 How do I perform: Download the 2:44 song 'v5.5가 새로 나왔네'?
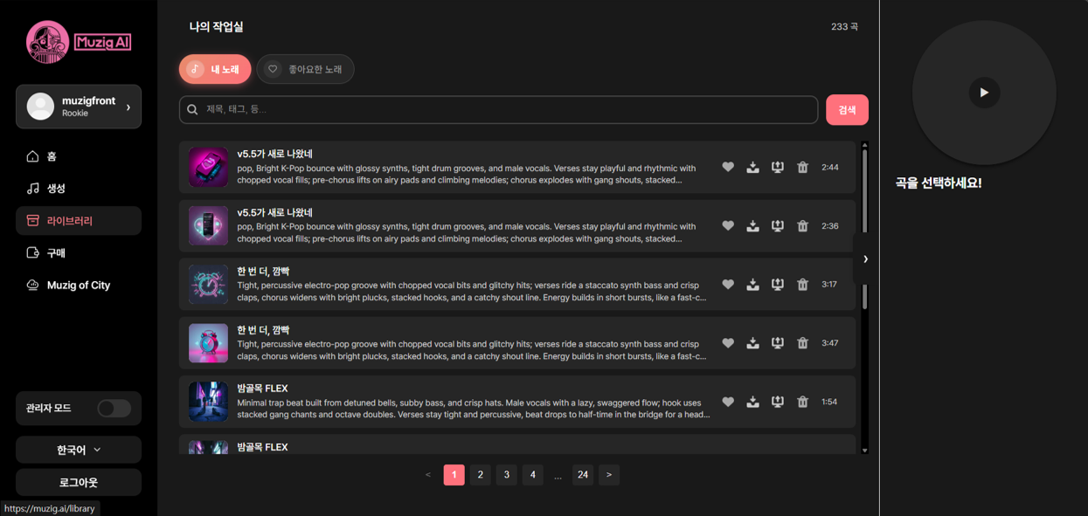point(752,167)
